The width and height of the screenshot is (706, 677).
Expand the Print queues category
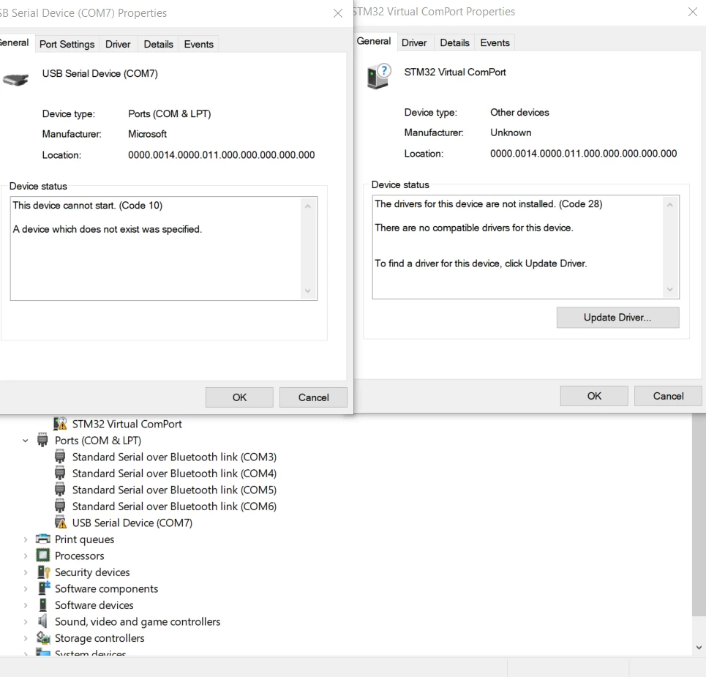coord(26,539)
